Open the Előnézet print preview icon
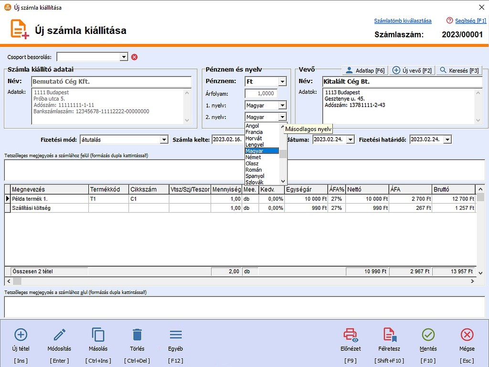This screenshot has width=489, height=367. pos(351,335)
